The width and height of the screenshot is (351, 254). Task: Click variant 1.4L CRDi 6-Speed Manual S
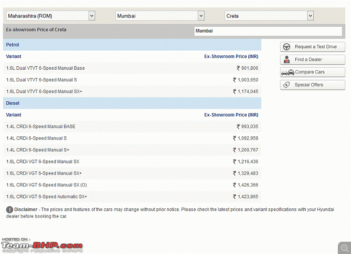(36, 138)
